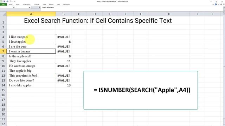Select row 1 header
This screenshot has height=126, width=225.
(3, 21)
